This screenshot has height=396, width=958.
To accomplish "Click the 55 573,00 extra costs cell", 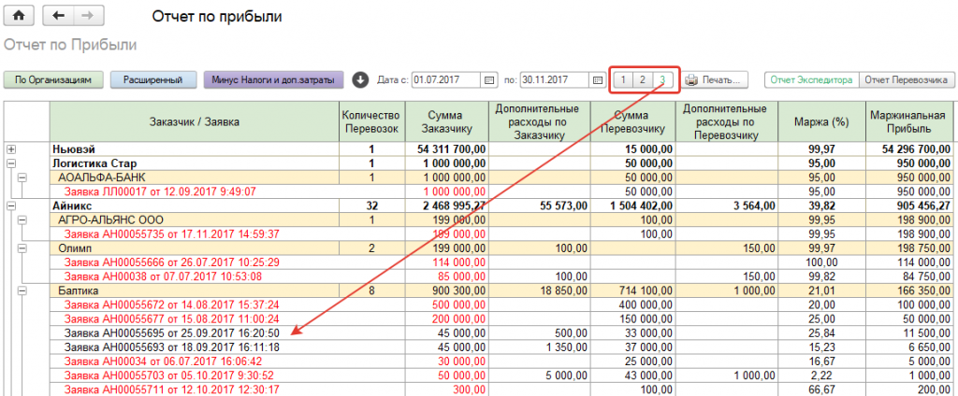I will click(540, 206).
